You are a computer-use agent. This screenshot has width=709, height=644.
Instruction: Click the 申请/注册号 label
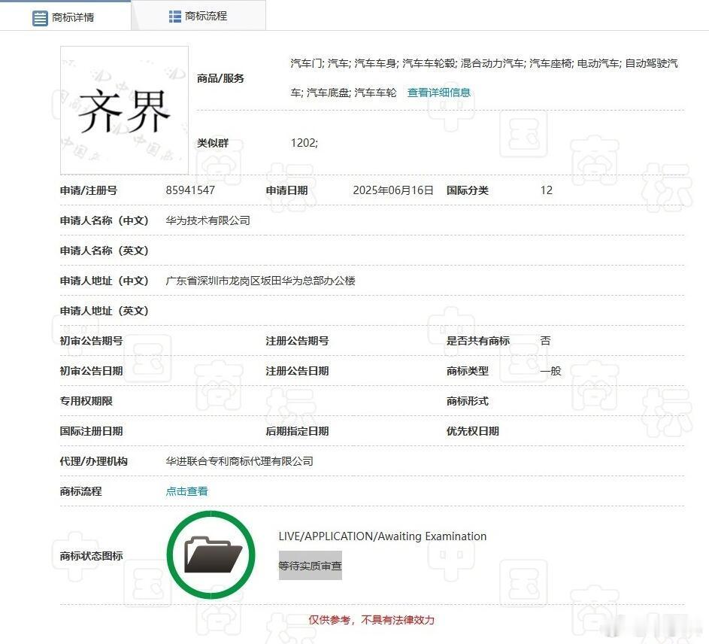pyautogui.click(x=89, y=190)
